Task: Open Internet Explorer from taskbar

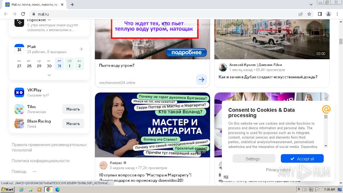Action: 21,190
